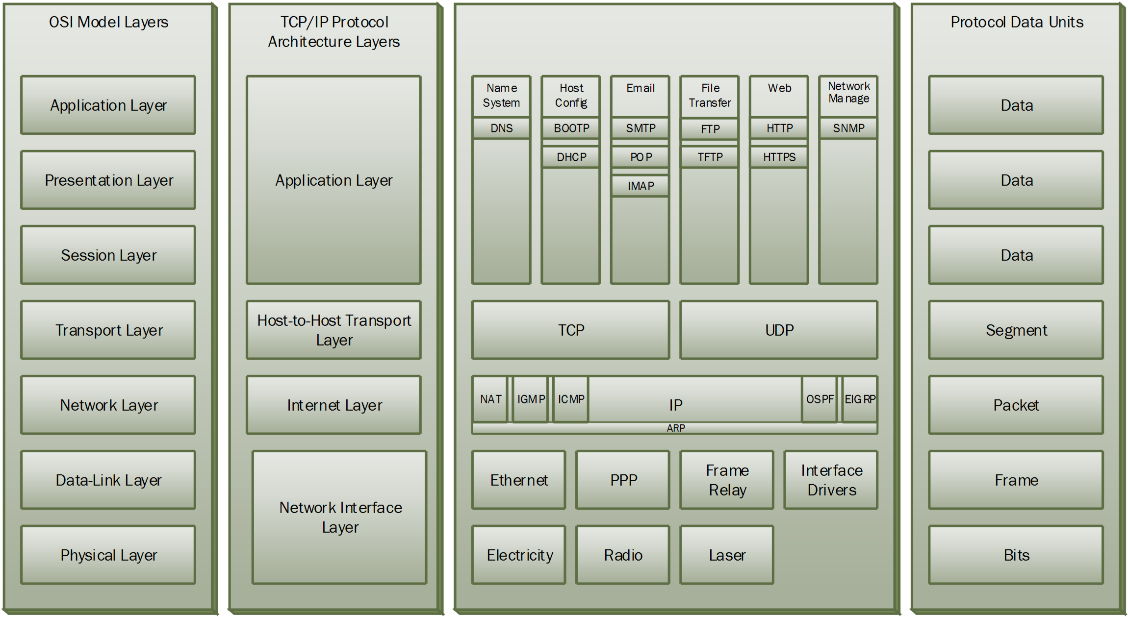Click the OSI Presentation Layer box
This screenshot has width=1128, height=617.
click(108, 180)
